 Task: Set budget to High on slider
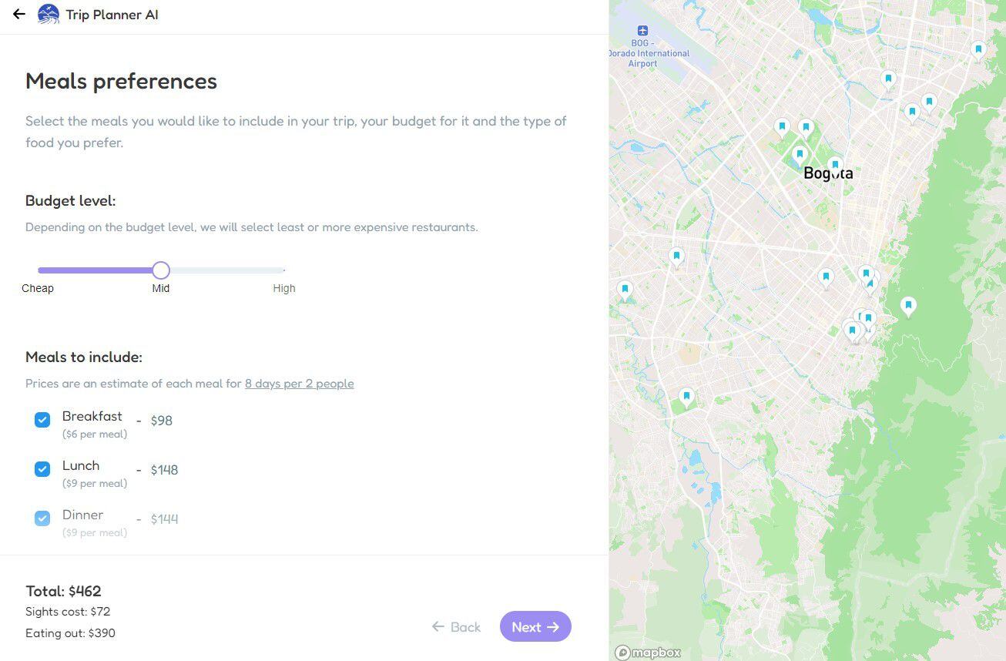click(x=283, y=270)
